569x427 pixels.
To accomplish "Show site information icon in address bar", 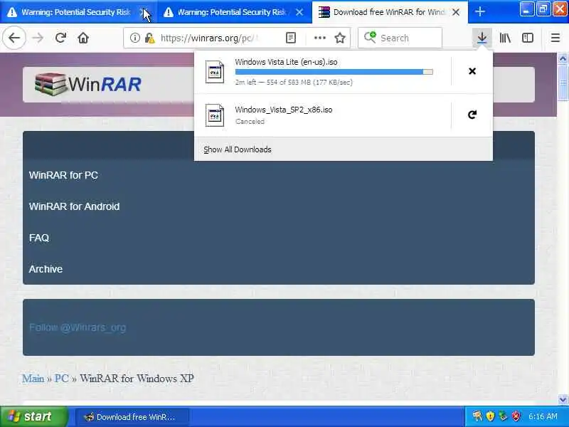I will coord(134,38).
